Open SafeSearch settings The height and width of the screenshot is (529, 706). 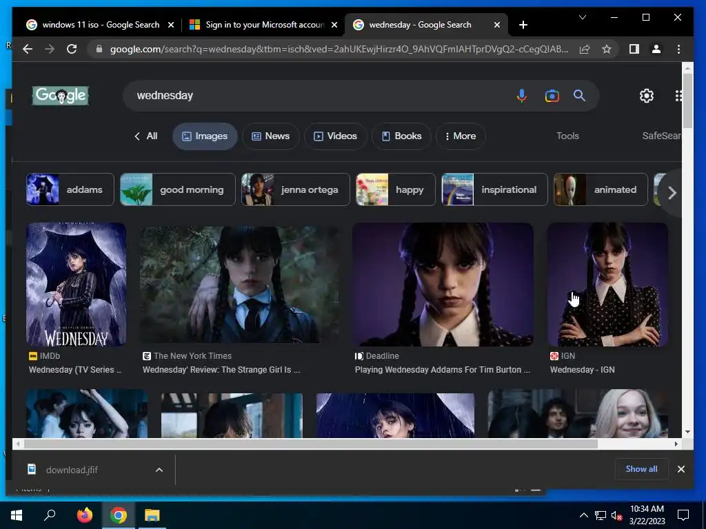click(661, 136)
